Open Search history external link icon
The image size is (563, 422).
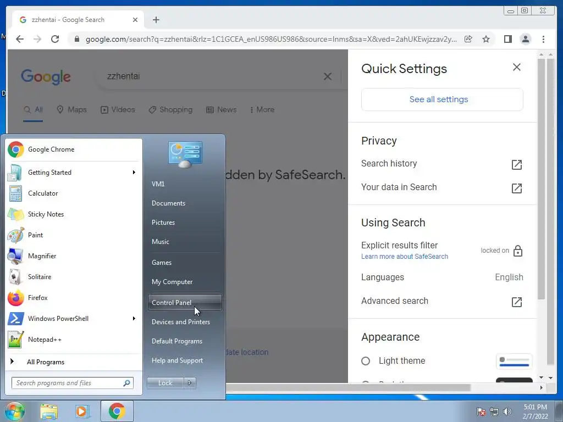(516, 165)
